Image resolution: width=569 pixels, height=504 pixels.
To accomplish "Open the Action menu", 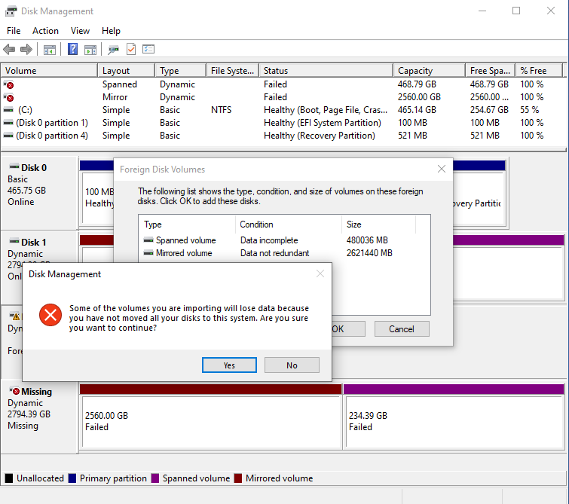I will [45, 31].
